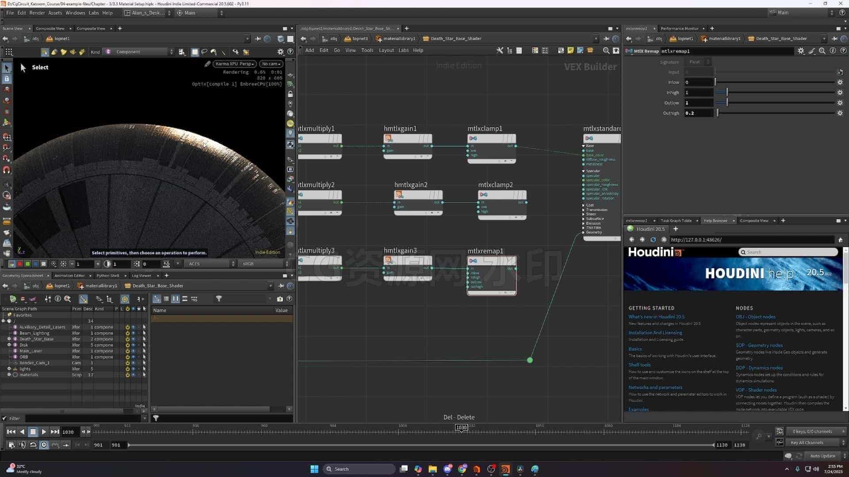Click Scene View display options gear icon
Screen dimensions: 849x477
pos(280,52)
